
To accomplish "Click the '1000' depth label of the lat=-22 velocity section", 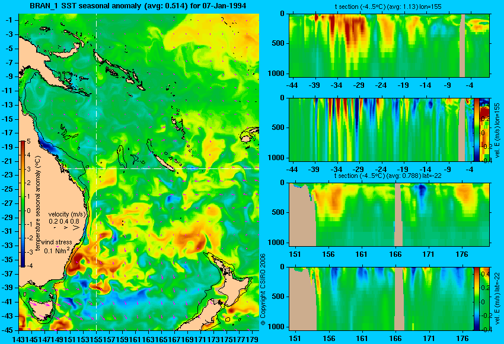I will click(276, 327).
